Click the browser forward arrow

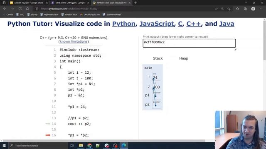tap(12, 9)
